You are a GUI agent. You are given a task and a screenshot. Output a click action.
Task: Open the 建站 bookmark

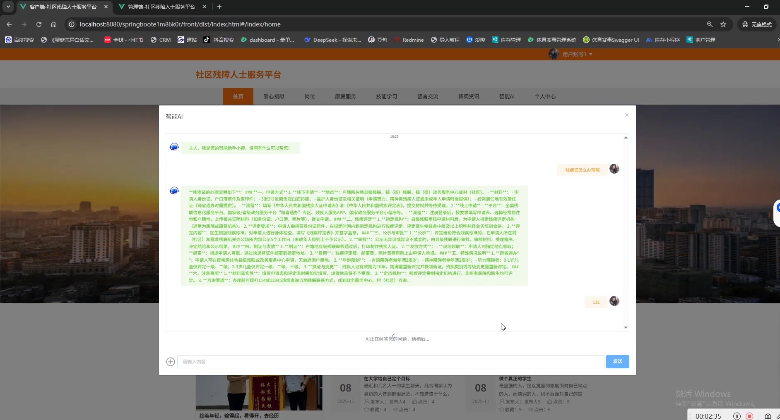187,40
